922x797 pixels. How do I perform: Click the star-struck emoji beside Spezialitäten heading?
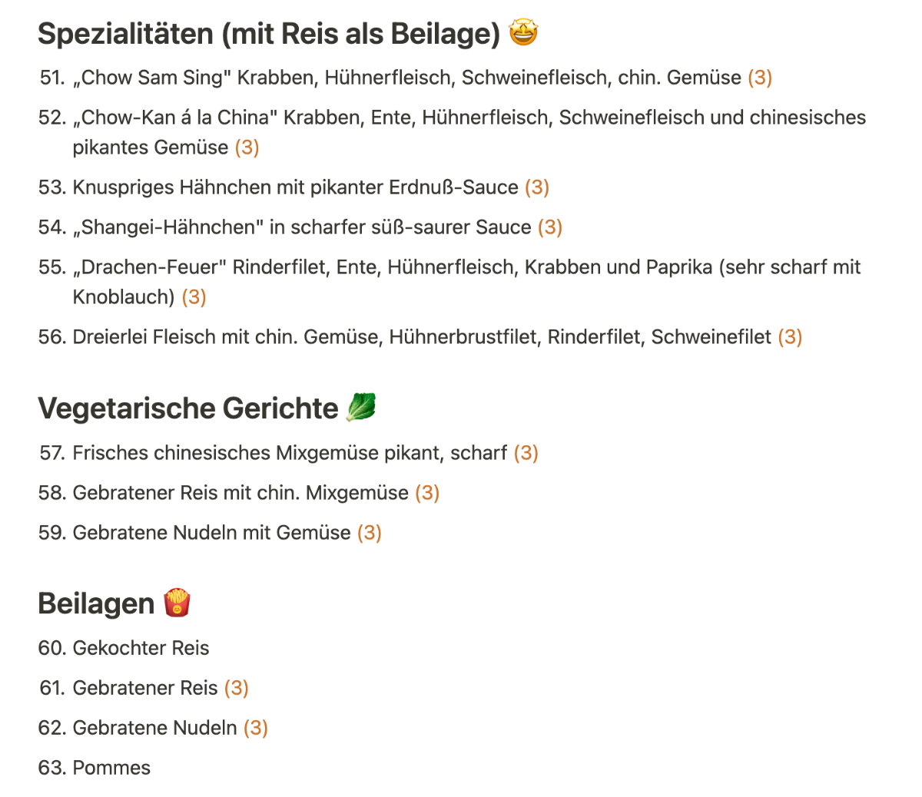point(523,32)
